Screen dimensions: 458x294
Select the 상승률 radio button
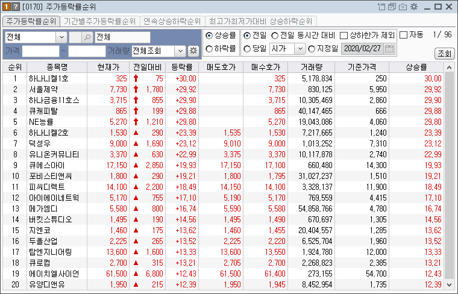coord(209,36)
